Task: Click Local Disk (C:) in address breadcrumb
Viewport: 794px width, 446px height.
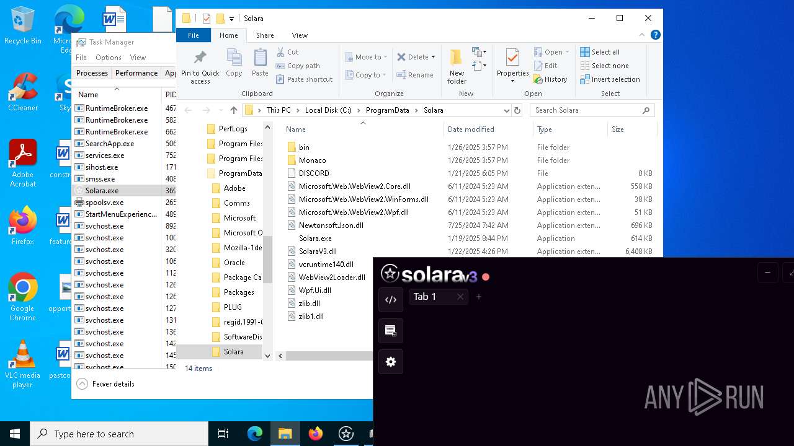Action: 328,110
